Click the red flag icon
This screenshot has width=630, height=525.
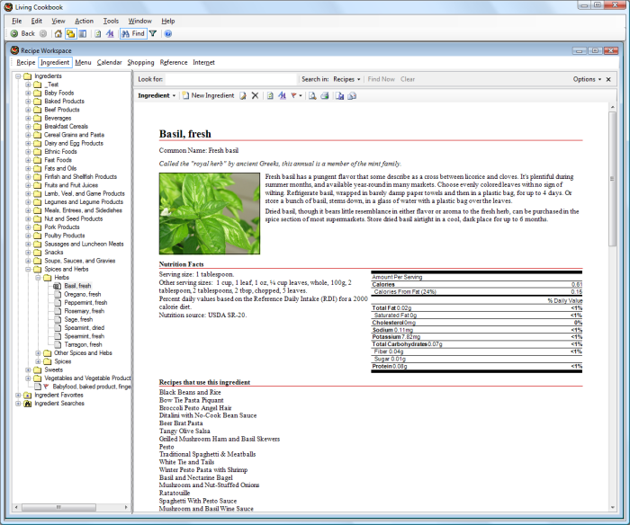[x=293, y=95]
